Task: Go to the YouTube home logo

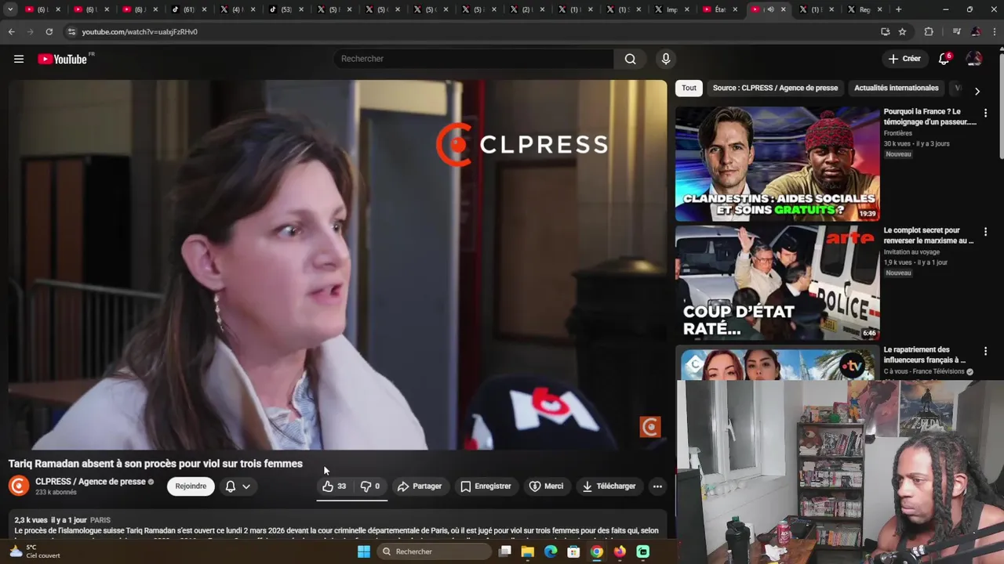Action: (63, 59)
